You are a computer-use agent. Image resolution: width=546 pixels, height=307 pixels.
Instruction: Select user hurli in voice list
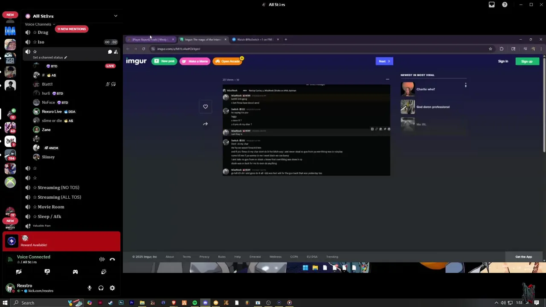[x=46, y=93]
